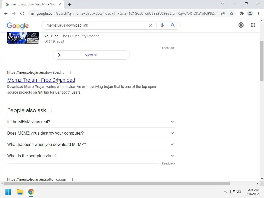Go back to the previous page
The height and width of the screenshot is (198, 264).
[x=6, y=13]
